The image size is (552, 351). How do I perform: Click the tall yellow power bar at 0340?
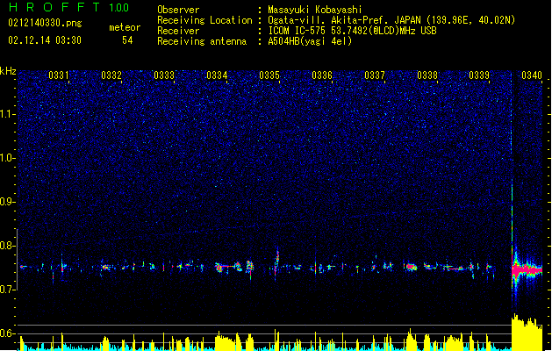pyautogui.click(x=527, y=332)
